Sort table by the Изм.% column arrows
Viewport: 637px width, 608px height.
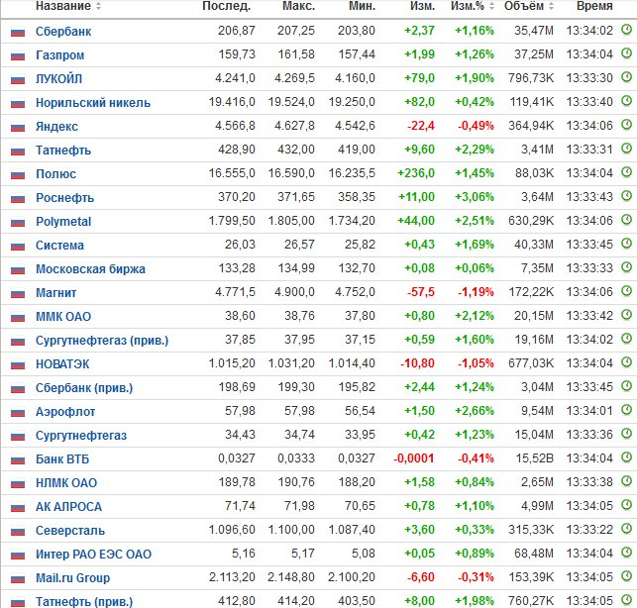(x=492, y=6)
